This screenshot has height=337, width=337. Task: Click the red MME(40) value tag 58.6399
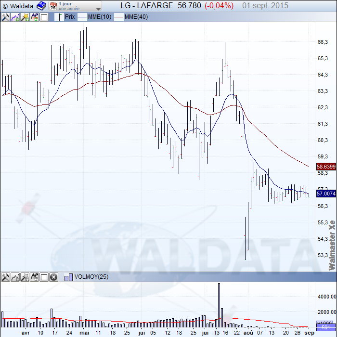326,167
